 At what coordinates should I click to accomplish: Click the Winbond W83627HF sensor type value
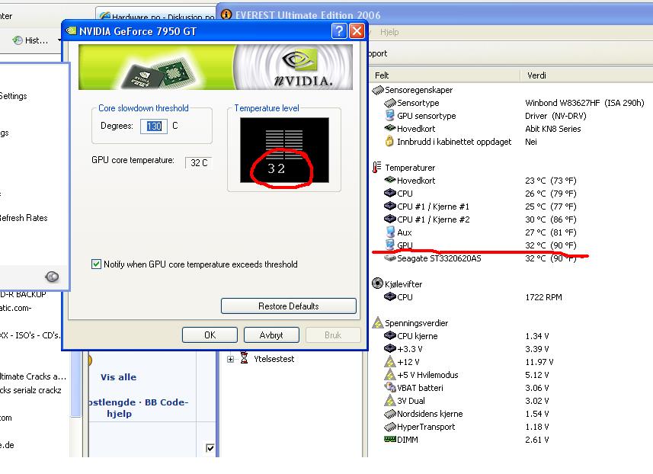(x=584, y=103)
